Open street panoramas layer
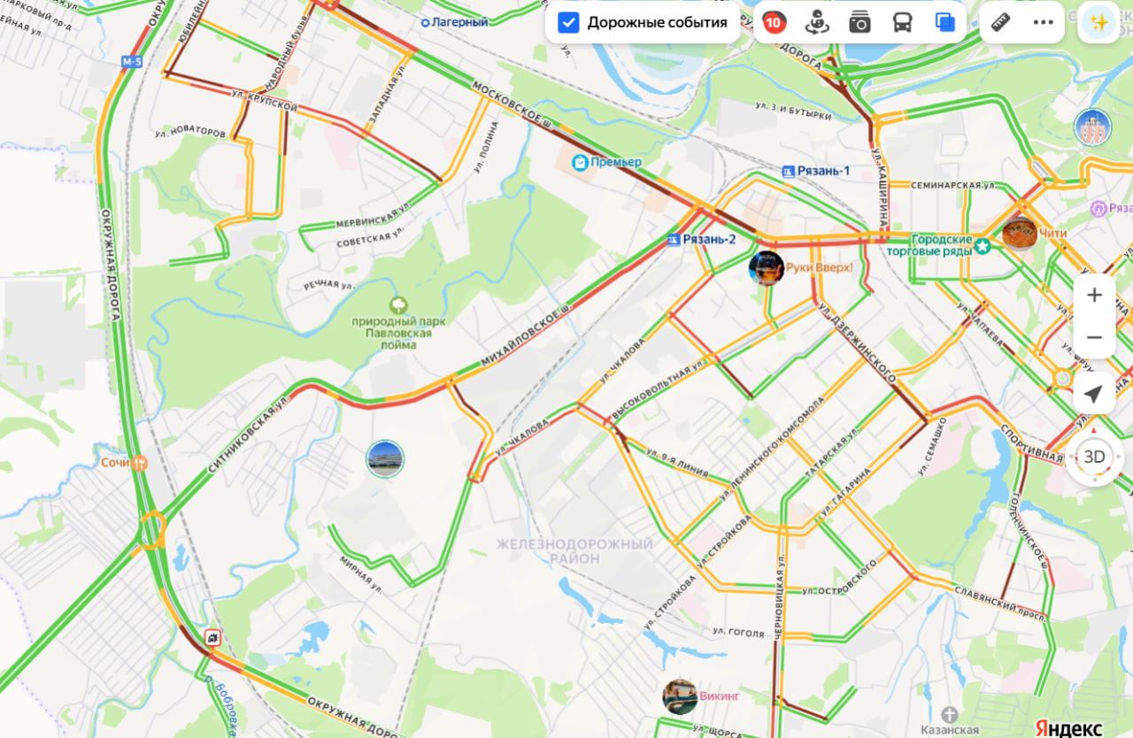This screenshot has width=1133, height=738. coord(816,23)
